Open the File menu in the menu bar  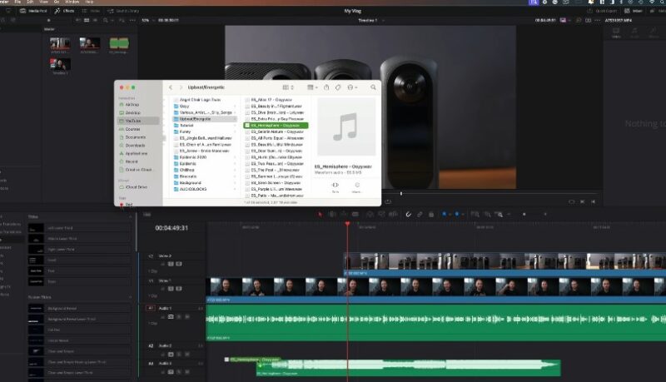tap(17, 2)
